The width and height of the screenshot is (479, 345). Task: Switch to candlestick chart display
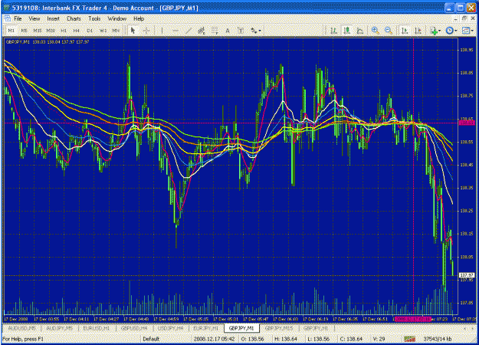(x=346, y=30)
